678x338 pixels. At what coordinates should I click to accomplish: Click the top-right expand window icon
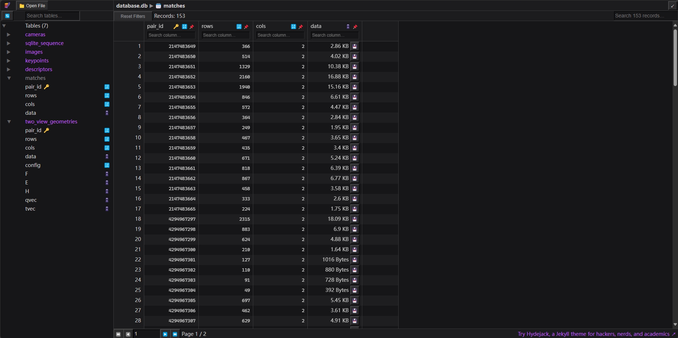672,6
